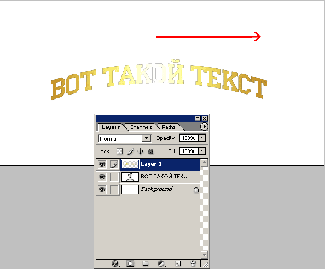Select the Layers tab

point(111,127)
